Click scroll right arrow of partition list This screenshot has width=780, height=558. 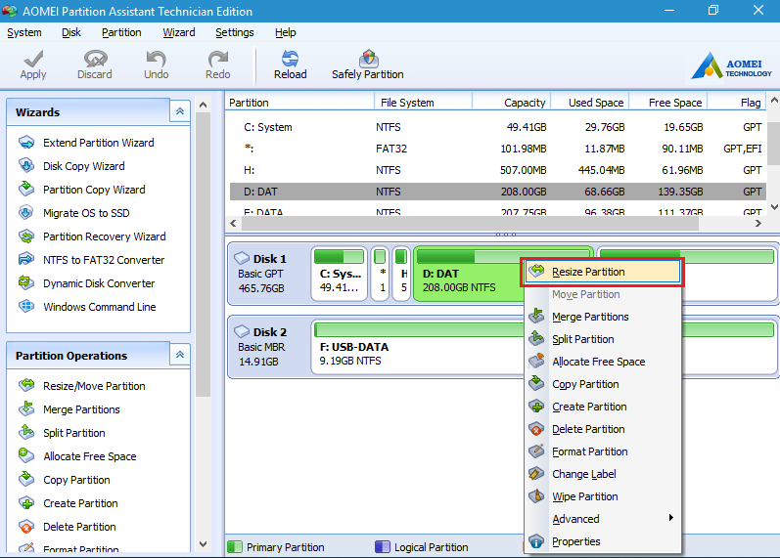757,224
